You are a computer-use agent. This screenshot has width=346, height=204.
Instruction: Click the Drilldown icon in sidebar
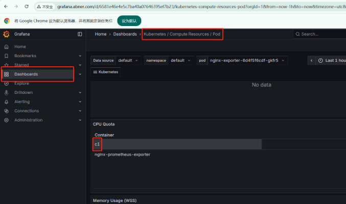click(7, 92)
